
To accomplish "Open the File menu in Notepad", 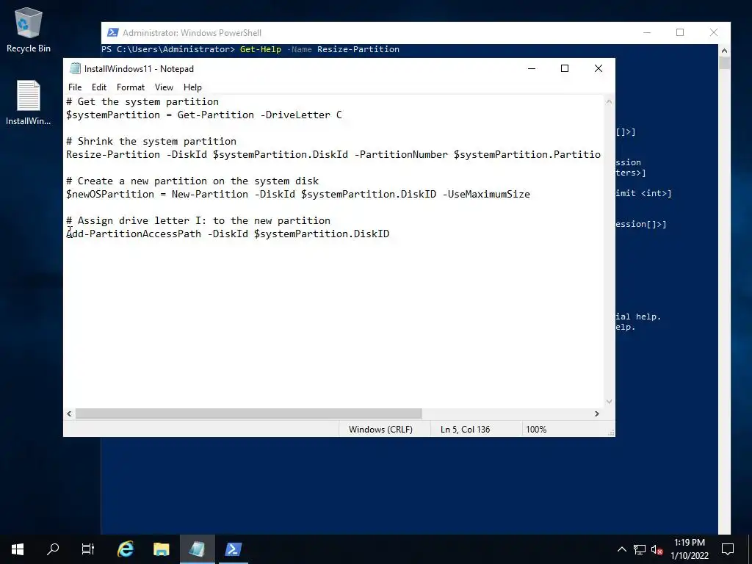I will (x=75, y=87).
